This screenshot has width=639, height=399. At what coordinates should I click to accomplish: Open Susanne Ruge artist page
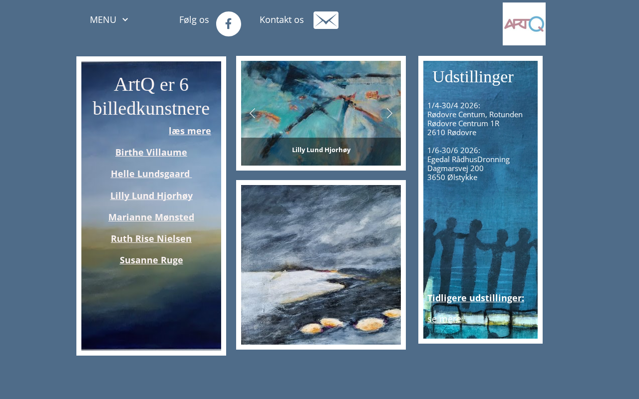point(151,260)
